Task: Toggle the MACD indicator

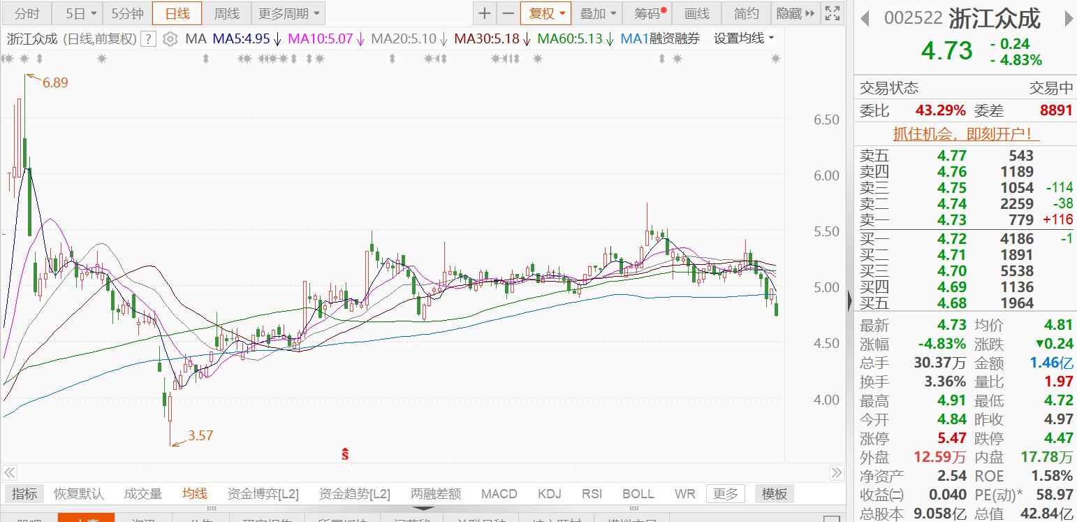Action: [x=499, y=494]
